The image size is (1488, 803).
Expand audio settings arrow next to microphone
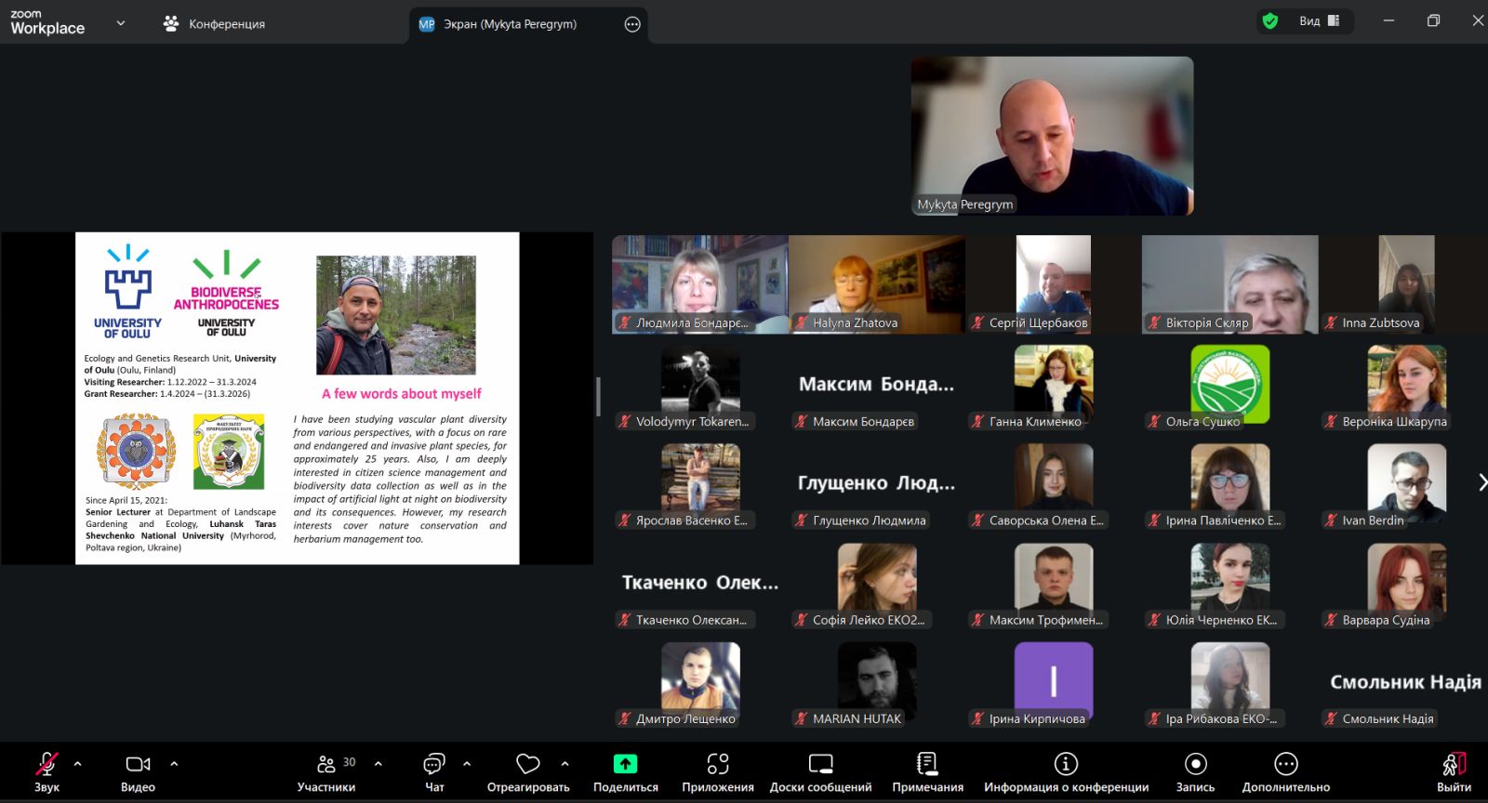[x=77, y=764]
